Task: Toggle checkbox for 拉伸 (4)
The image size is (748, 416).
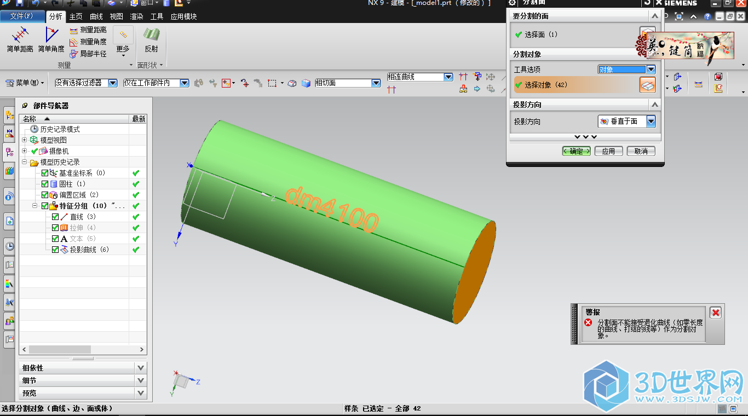Action: (55, 228)
